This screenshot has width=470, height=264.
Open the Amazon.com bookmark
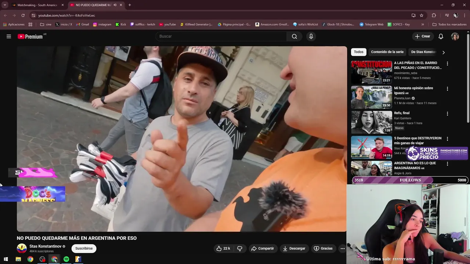(272, 25)
